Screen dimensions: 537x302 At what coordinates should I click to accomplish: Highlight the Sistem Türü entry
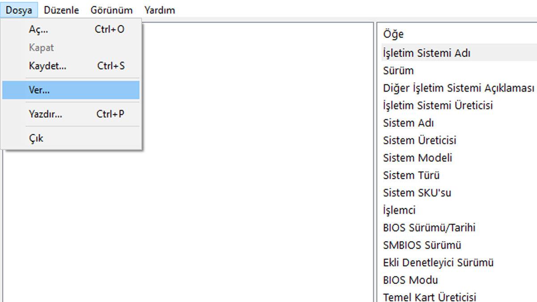coord(411,175)
